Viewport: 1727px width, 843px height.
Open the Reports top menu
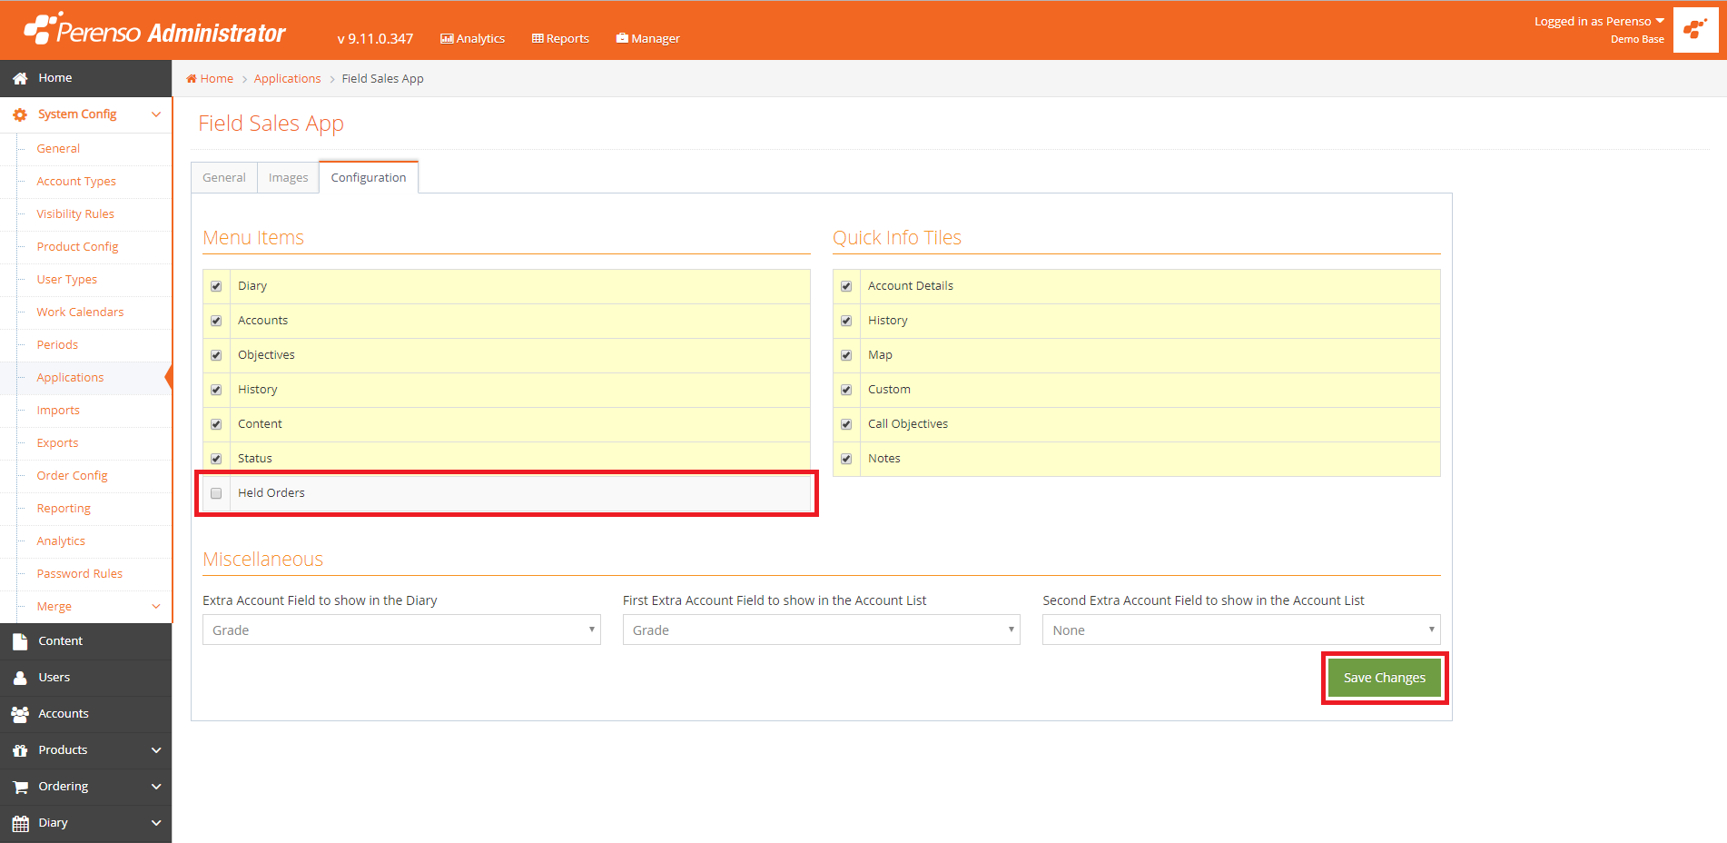click(x=561, y=38)
